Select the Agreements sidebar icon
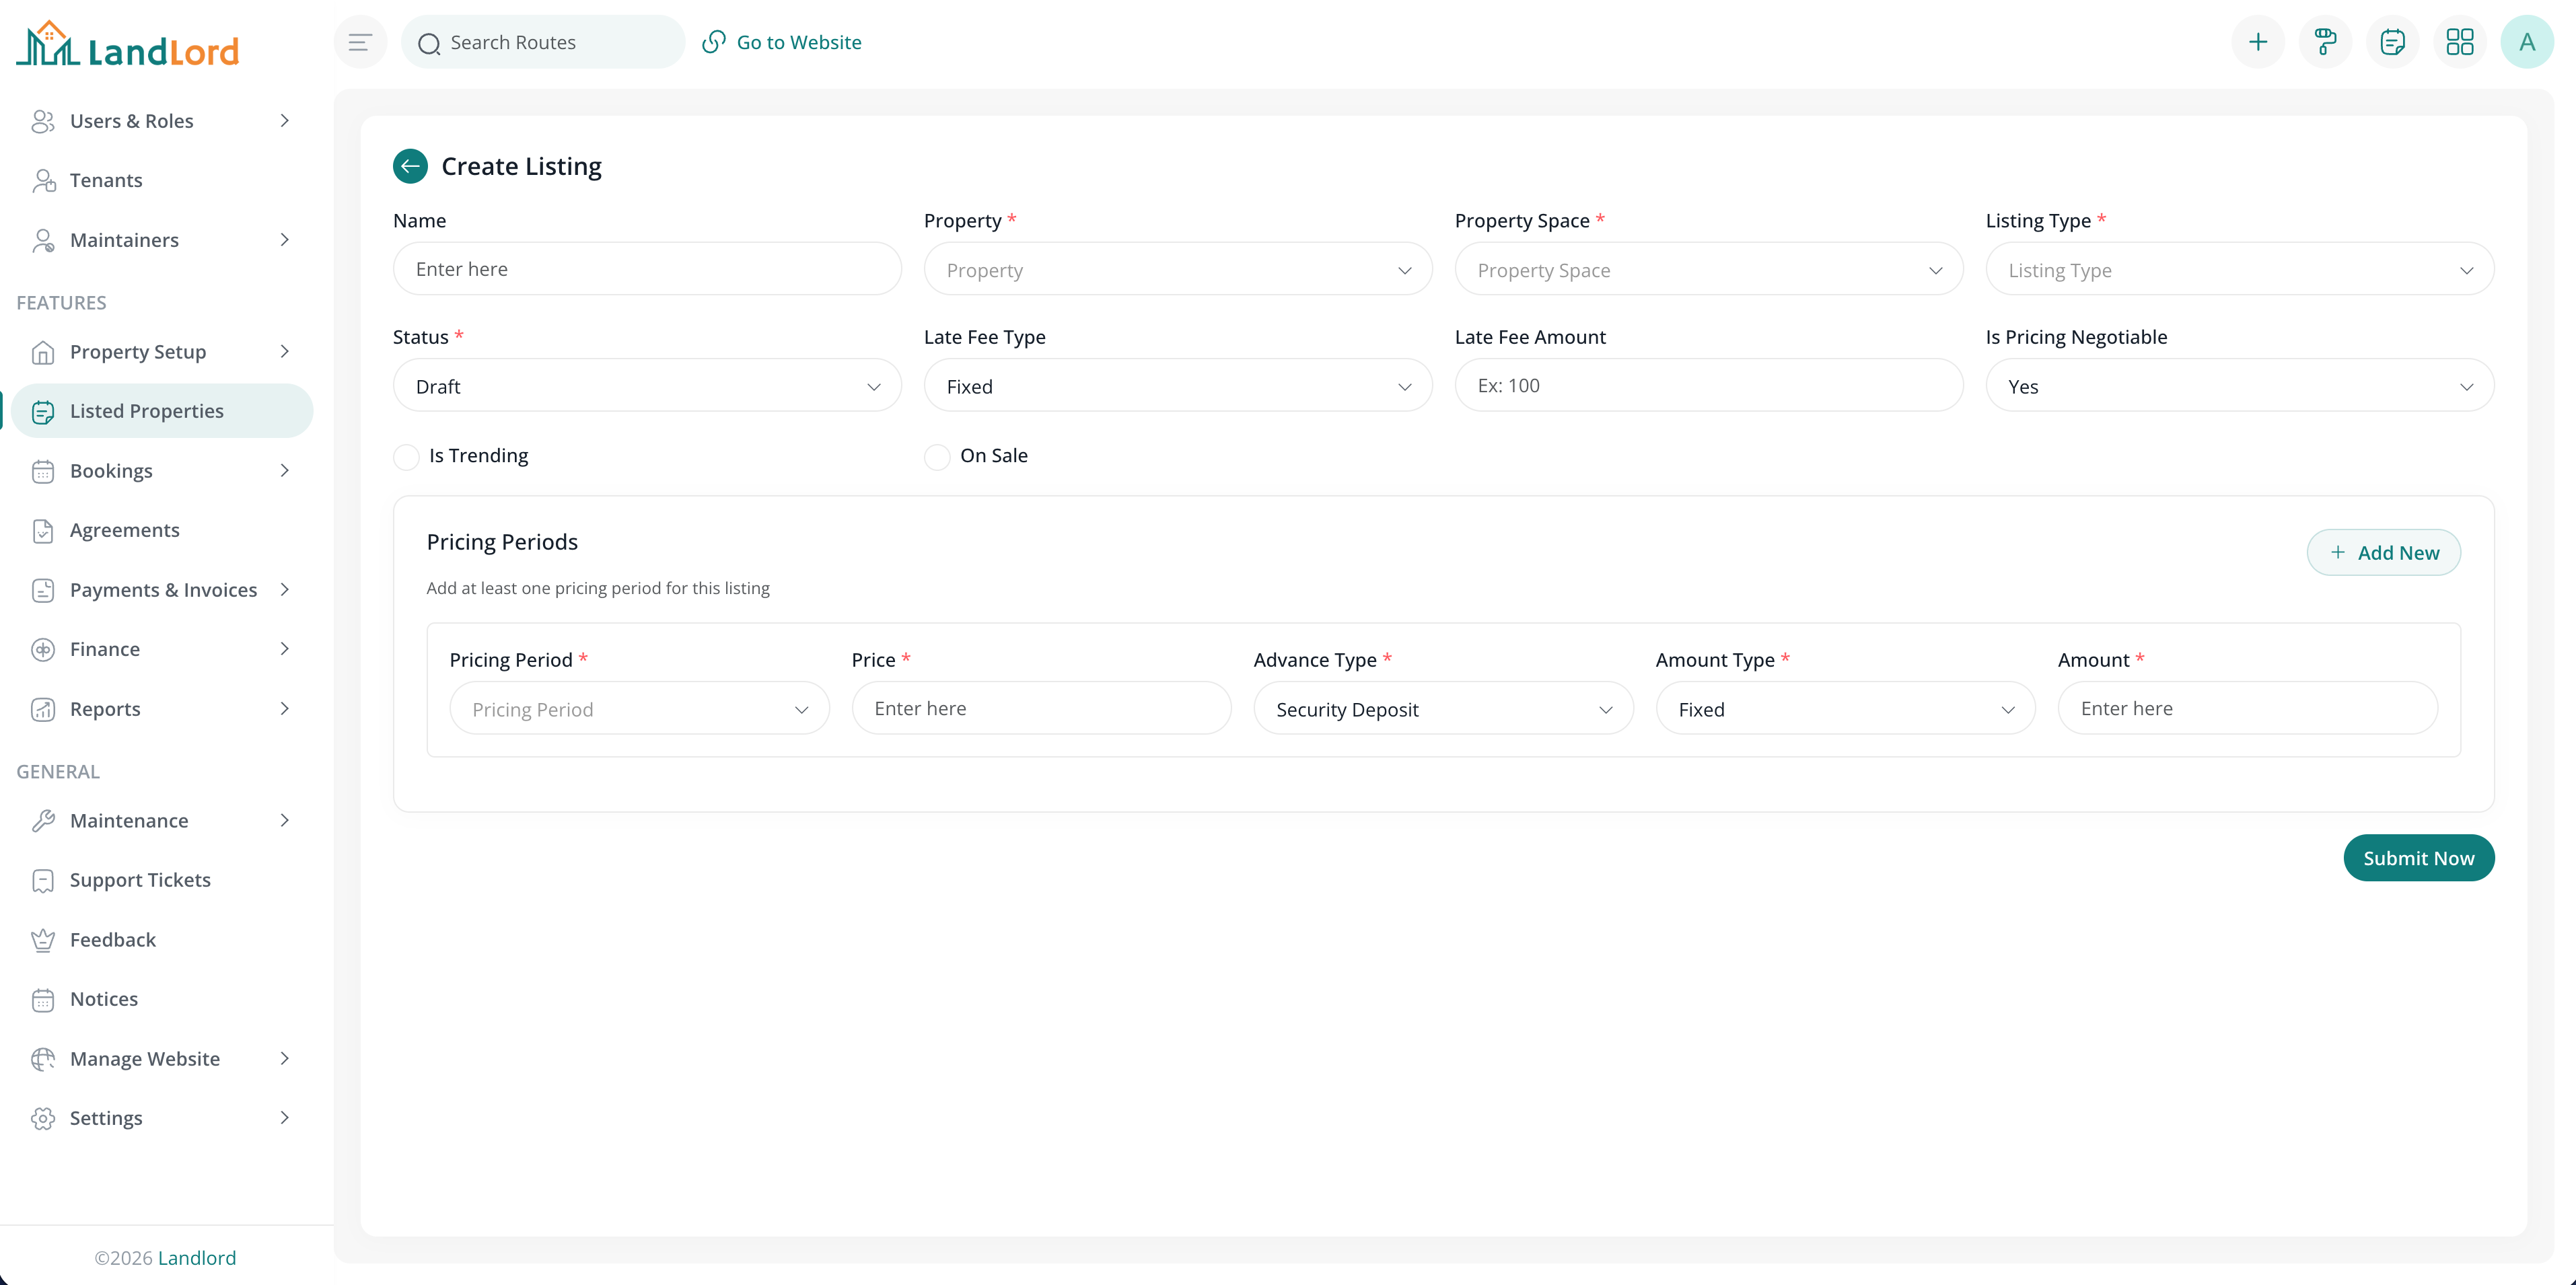This screenshot has width=2576, height=1285. 44,530
